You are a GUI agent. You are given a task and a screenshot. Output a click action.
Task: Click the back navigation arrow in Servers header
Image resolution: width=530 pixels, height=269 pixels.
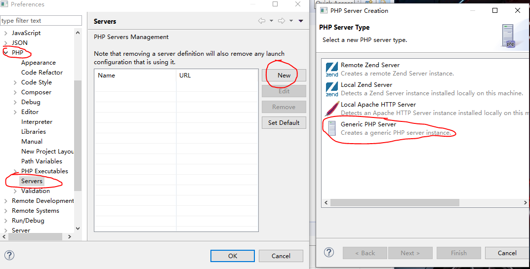(x=262, y=21)
